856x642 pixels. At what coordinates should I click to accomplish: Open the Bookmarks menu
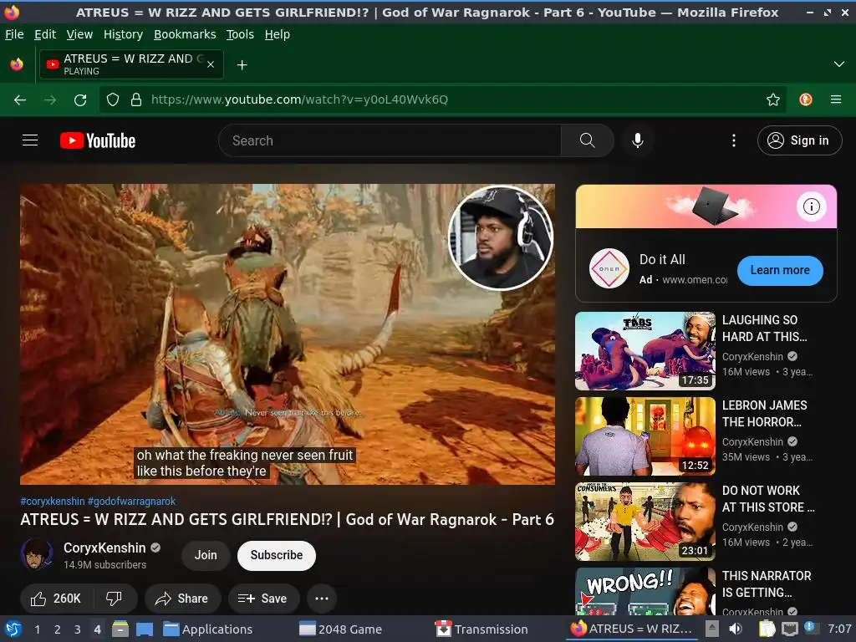tap(185, 34)
